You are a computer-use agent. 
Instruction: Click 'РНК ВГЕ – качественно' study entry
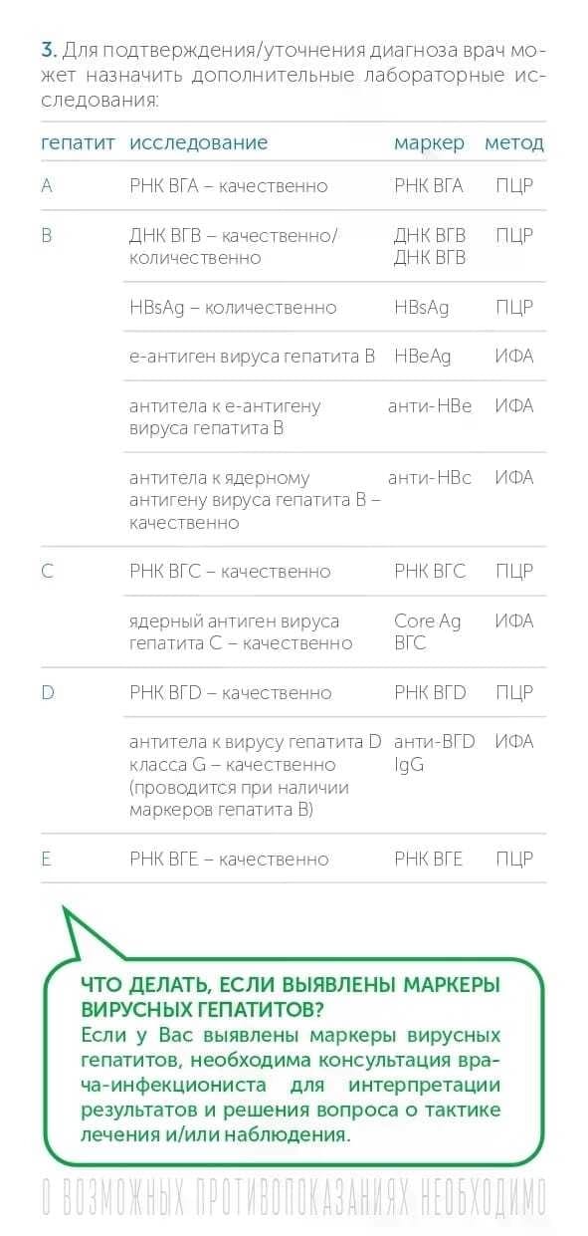pyautogui.click(x=229, y=860)
